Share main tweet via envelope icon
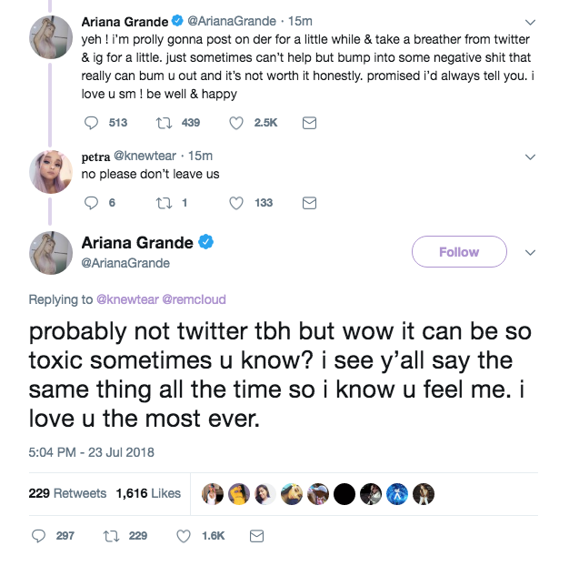This screenshot has width=569, height=566. point(256,536)
